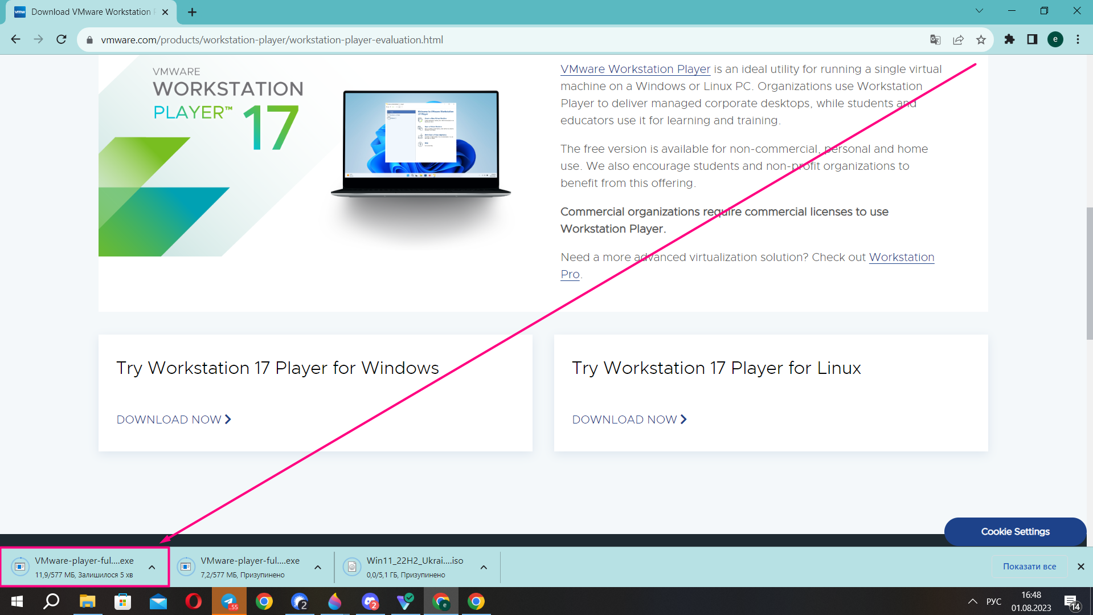
Task: Launch Opera browser from taskbar
Action: click(x=194, y=601)
